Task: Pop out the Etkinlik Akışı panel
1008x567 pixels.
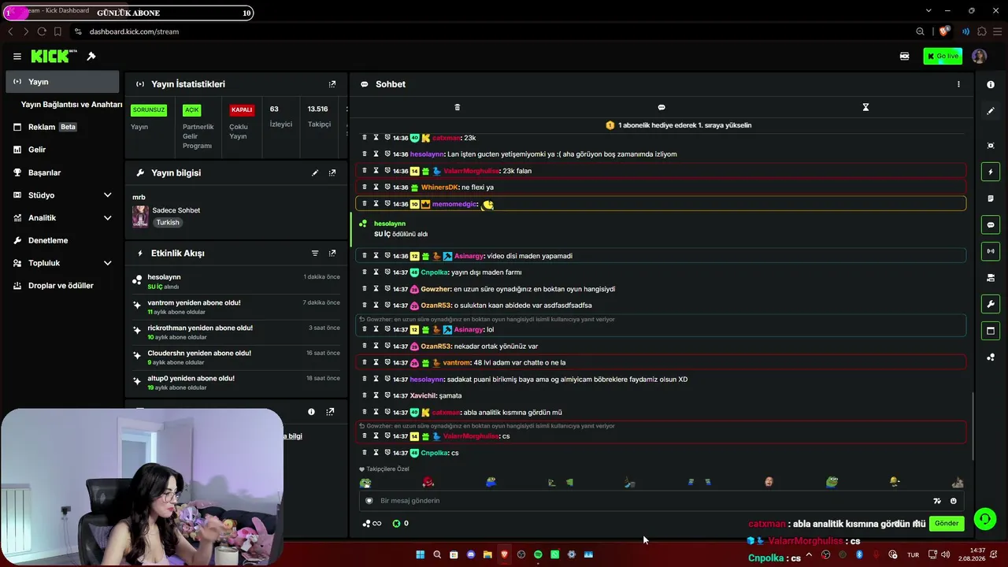Action: click(332, 254)
